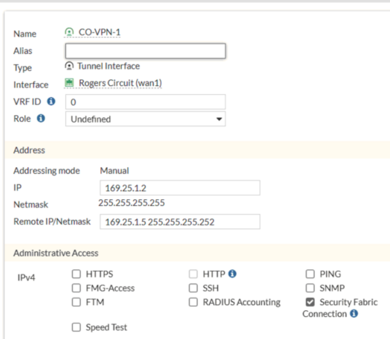The image size is (390, 339).
Task: Click the info icon next to HTTP
Action: [232, 274]
